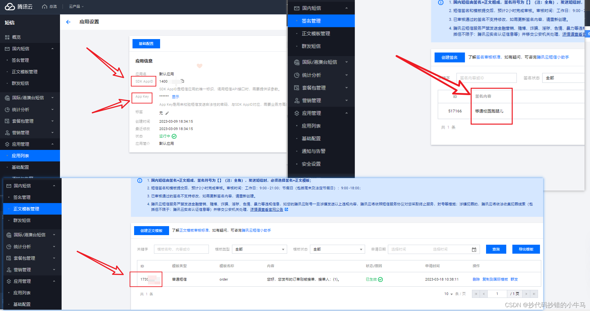Image resolution: width=590 pixels, height=311 pixels.
Task: Open the 云产品 dropdown in the top bar
Action: pyautogui.click(x=76, y=6)
